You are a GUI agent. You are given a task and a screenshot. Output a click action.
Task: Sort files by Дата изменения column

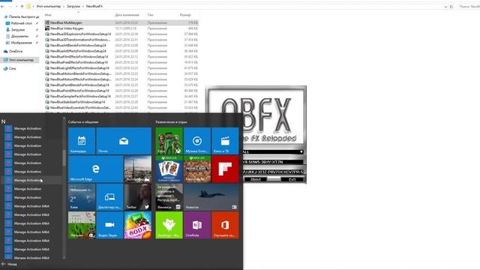tap(127, 15)
